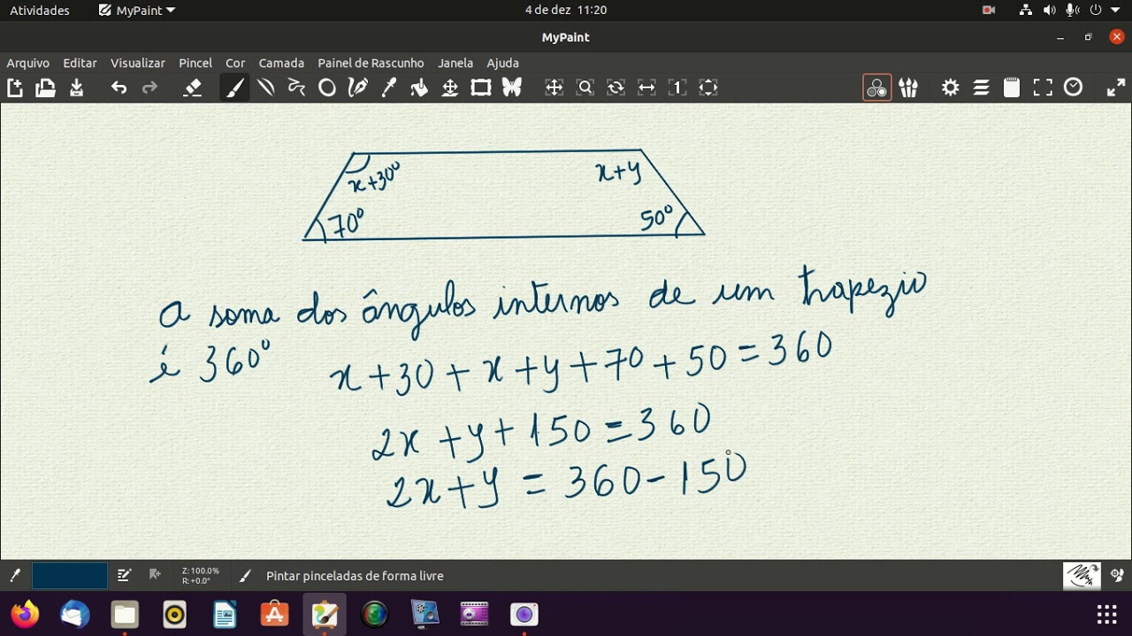The width and height of the screenshot is (1132, 636).
Task: Undo the last stroke
Action: click(x=119, y=87)
